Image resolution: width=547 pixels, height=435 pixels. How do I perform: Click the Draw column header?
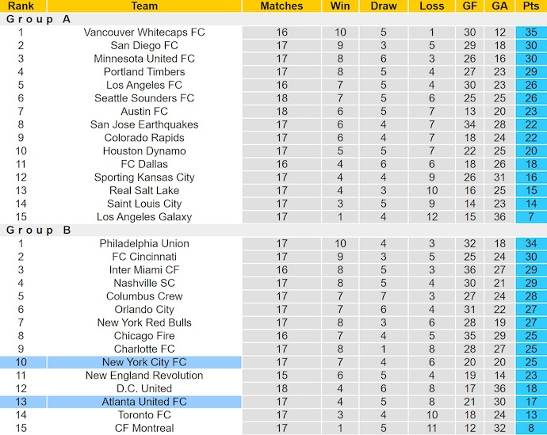384,6
